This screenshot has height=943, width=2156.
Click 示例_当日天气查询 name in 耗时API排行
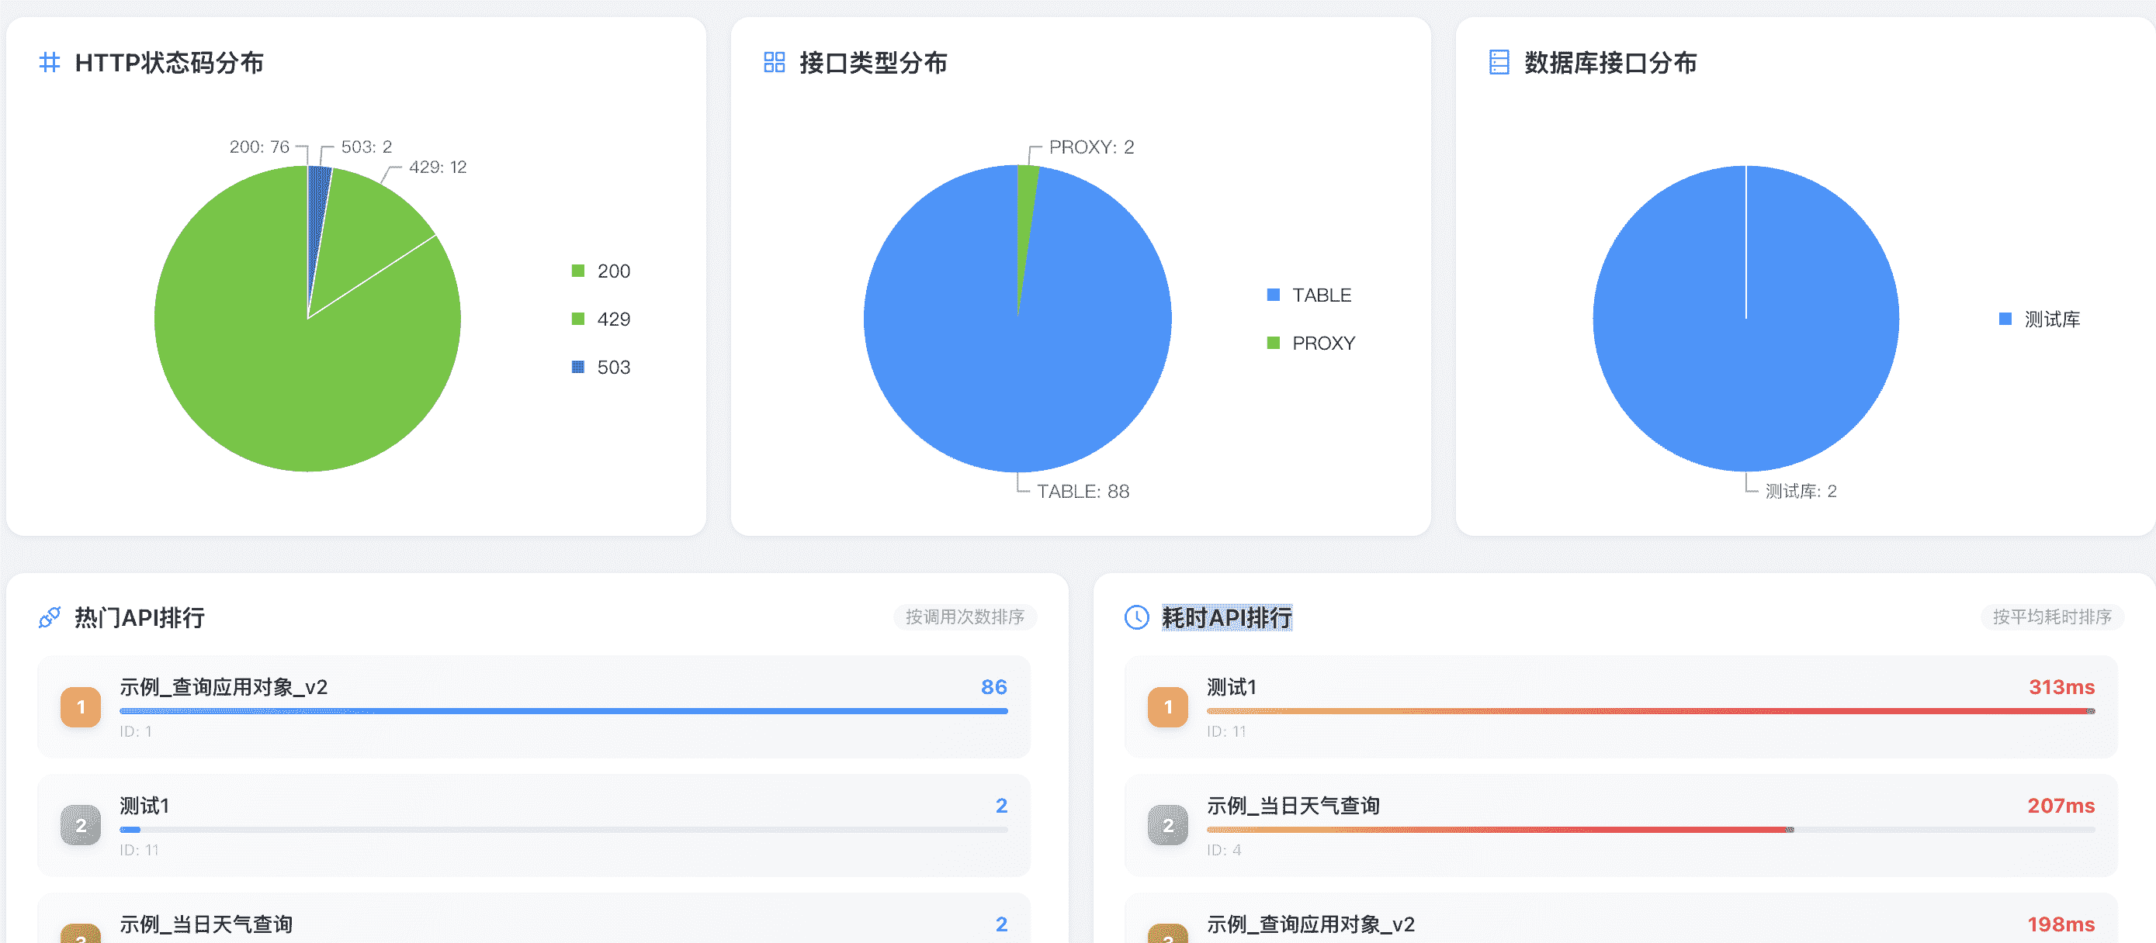(1293, 806)
